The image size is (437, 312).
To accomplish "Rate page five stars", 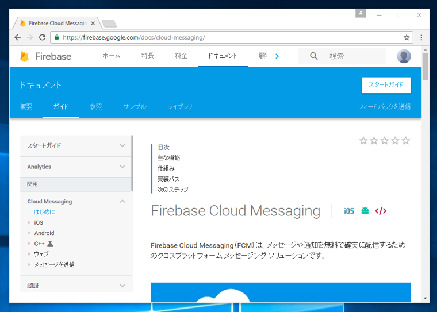I will (x=406, y=141).
